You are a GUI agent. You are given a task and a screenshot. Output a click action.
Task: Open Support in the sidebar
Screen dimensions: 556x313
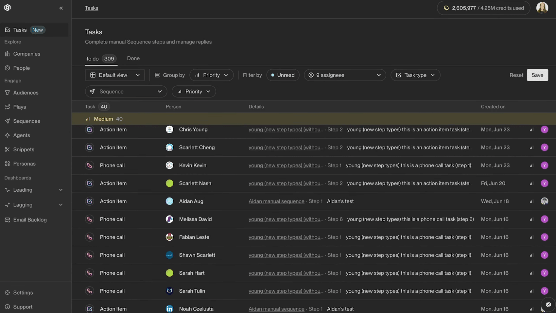tap(23, 307)
